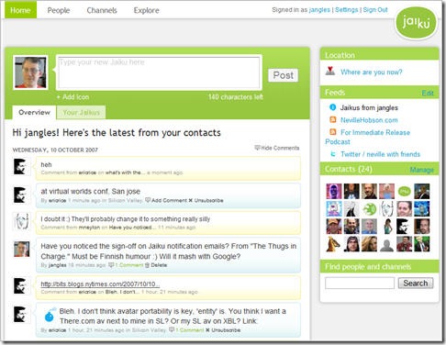The width and height of the screenshot is (446, 345).
Task: Open the Explore page
Action: [x=146, y=10]
